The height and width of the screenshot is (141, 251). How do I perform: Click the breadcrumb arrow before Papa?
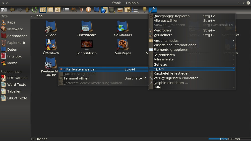coord(31,16)
